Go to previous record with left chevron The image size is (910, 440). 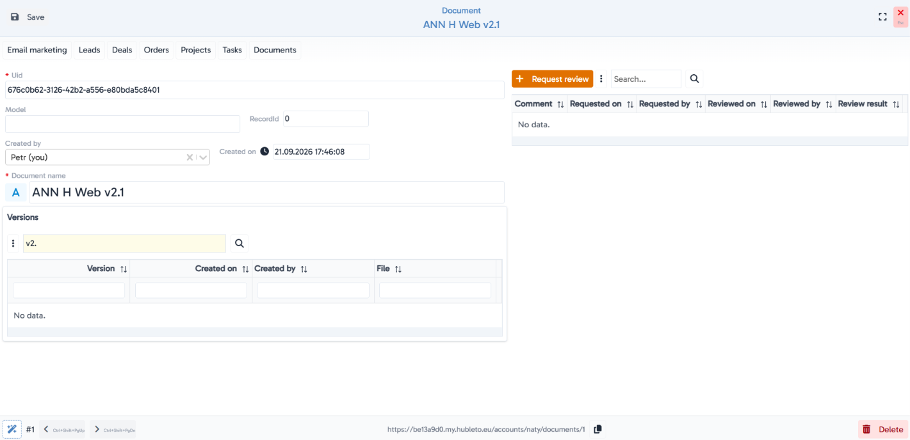(63, 429)
